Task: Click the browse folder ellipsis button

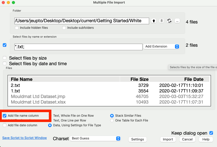Action: tap(177, 21)
